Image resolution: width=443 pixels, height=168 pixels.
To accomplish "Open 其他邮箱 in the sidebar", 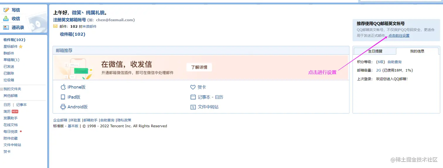I will pyautogui.click(x=11, y=96).
